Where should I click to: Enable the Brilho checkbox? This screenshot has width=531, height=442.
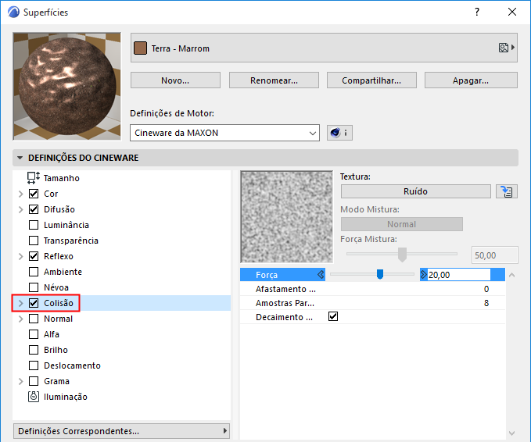click(34, 350)
